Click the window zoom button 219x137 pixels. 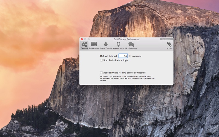[88, 39]
